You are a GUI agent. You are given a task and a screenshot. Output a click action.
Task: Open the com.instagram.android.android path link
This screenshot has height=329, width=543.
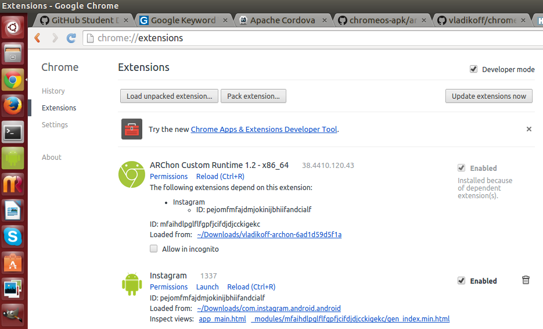pos(269,309)
